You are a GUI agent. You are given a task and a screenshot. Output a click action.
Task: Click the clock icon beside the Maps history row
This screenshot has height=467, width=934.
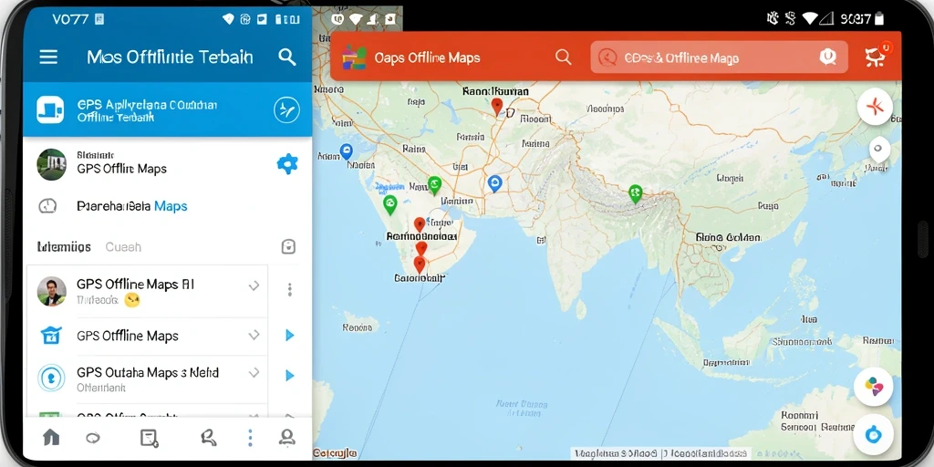tap(47, 206)
